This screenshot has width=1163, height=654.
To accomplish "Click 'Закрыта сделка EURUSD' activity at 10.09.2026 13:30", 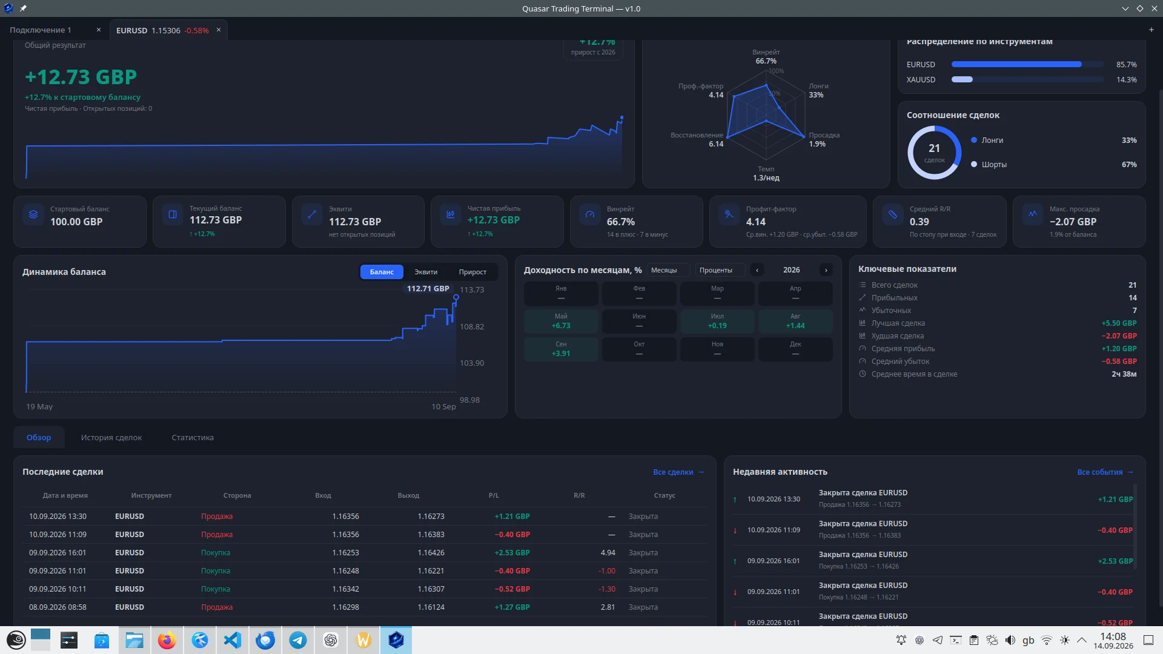I will point(933,498).
